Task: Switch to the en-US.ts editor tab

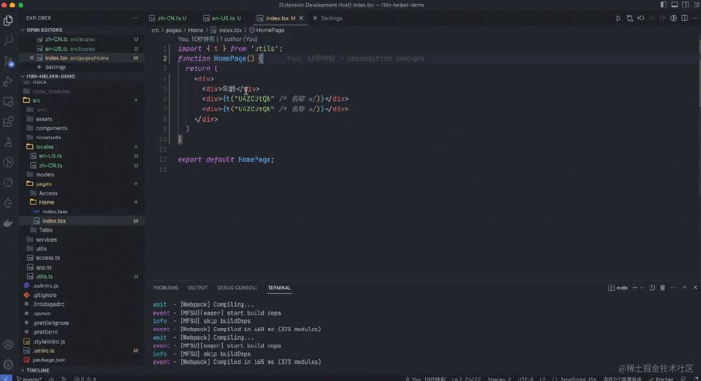Action: click(222, 18)
